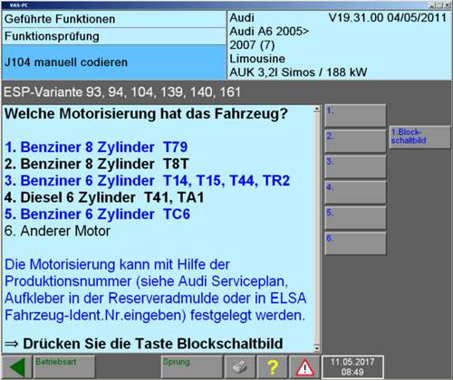
Task: Click the question Welche Motorisierung hat das Fahrzeug?
Action: [146, 114]
